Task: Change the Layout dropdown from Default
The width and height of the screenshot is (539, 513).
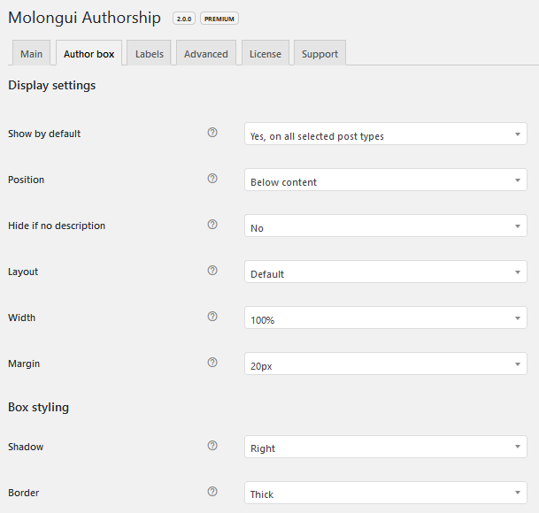Action: pyautogui.click(x=385, y=272)
